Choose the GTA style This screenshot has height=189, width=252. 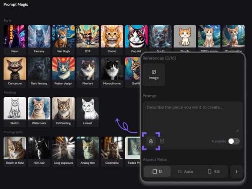coord(87,40)
